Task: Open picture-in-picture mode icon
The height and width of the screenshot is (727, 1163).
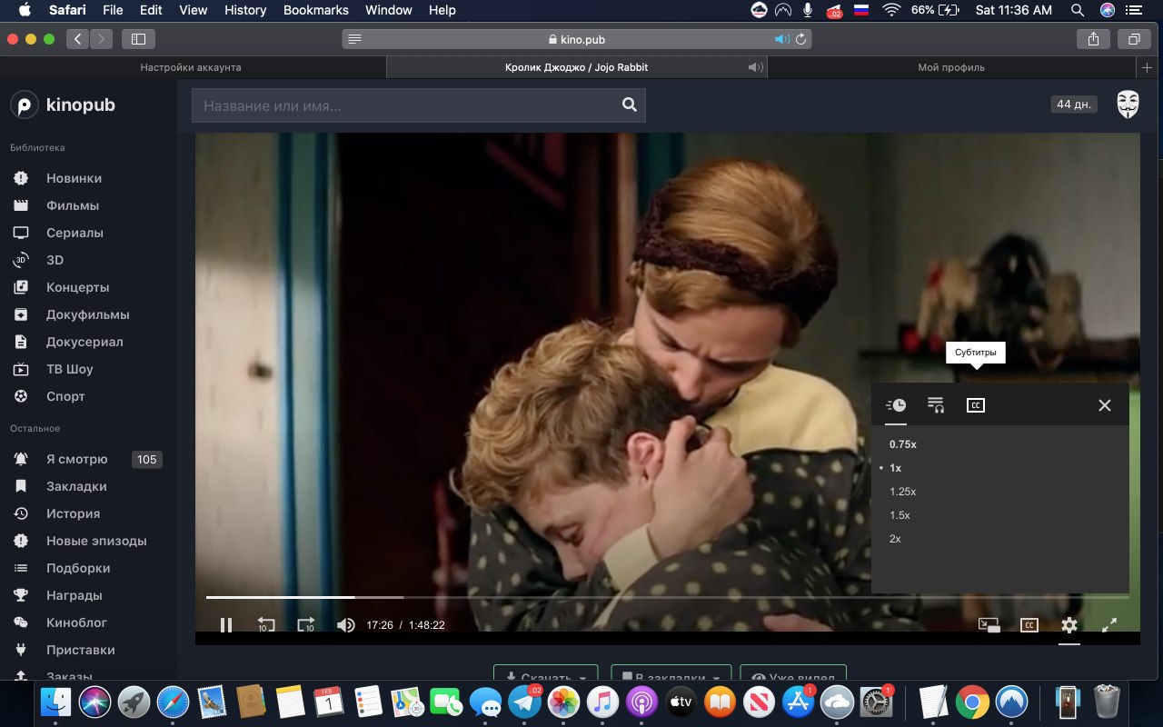Action: [989, 625]
